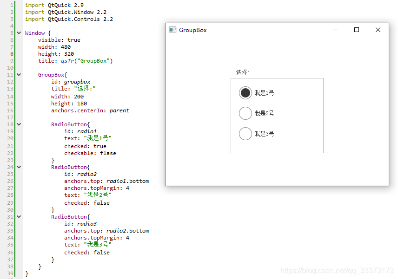Image resolution: width=398 pixels, height=279 pixels.
Task: Click 'anchors.top: radio2.bottom' code line
Action: pos(106,231)
